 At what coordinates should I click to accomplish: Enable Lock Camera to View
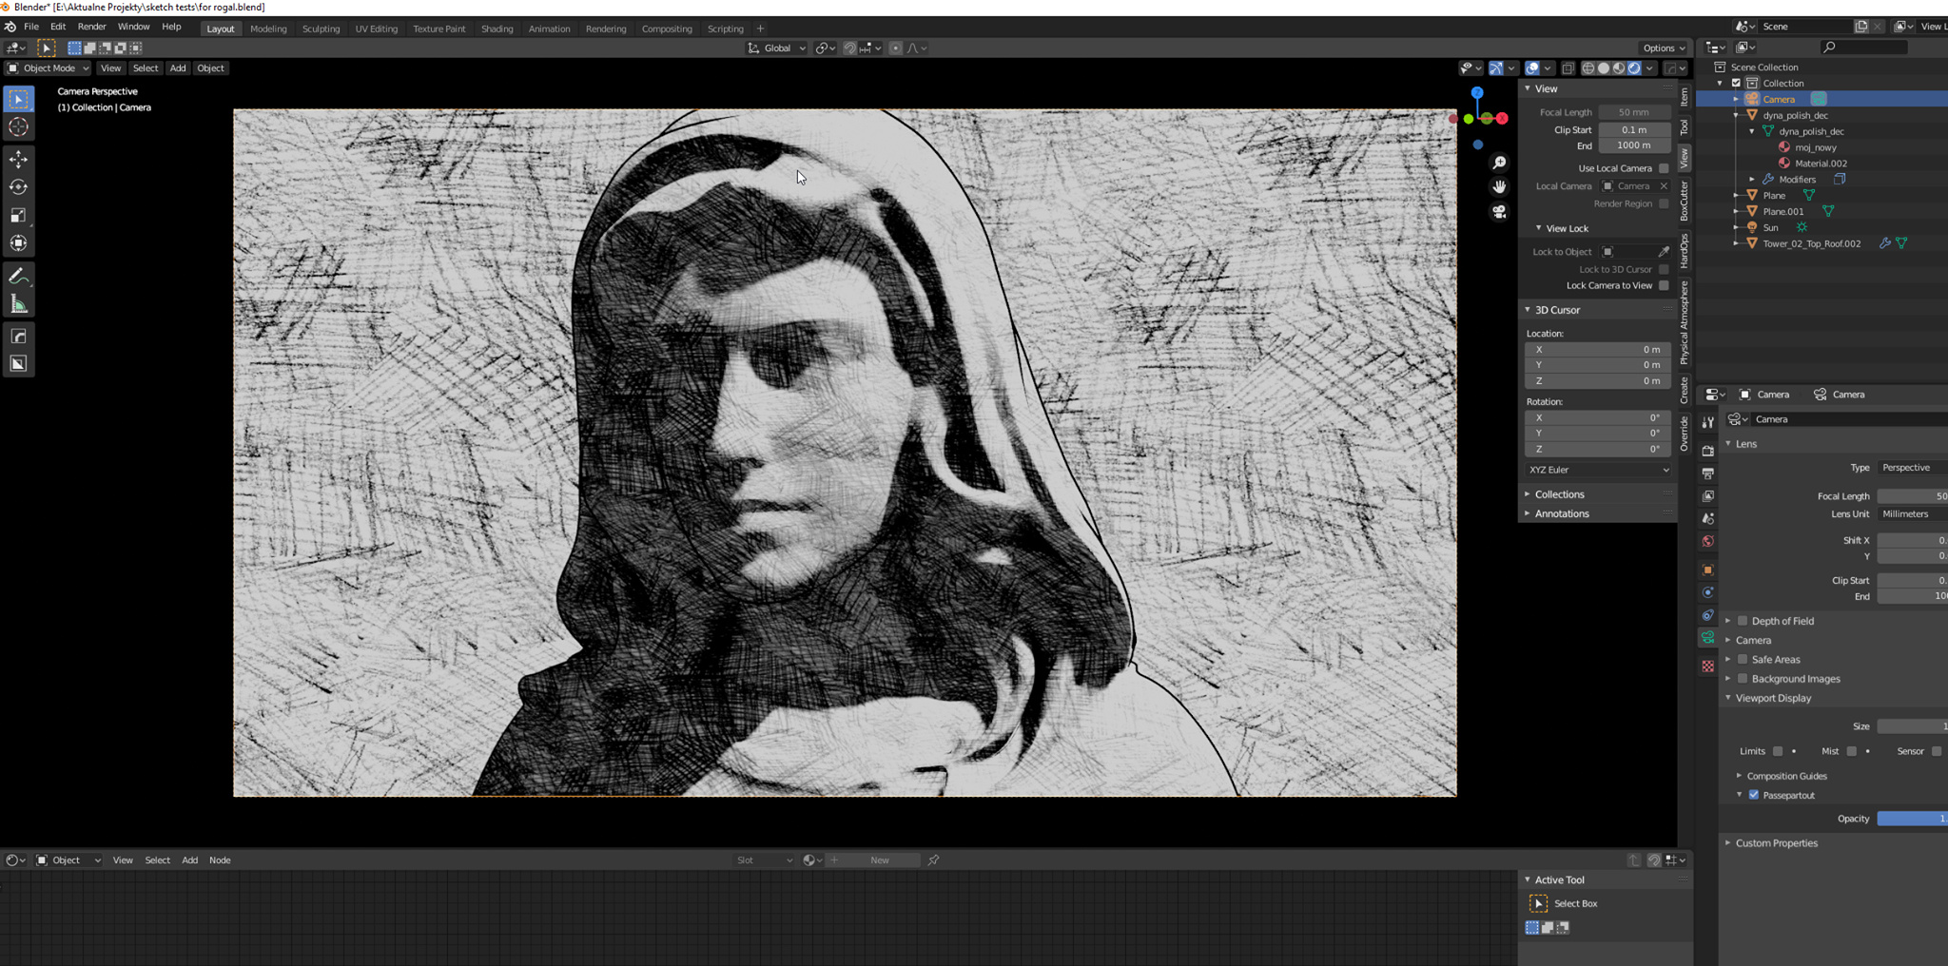coord(1664,285)
